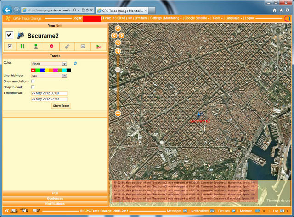The width and height of the screenshot is (294, 217).
Task: Expand the Geofences panel section
Action: click(x=55, y=198)
